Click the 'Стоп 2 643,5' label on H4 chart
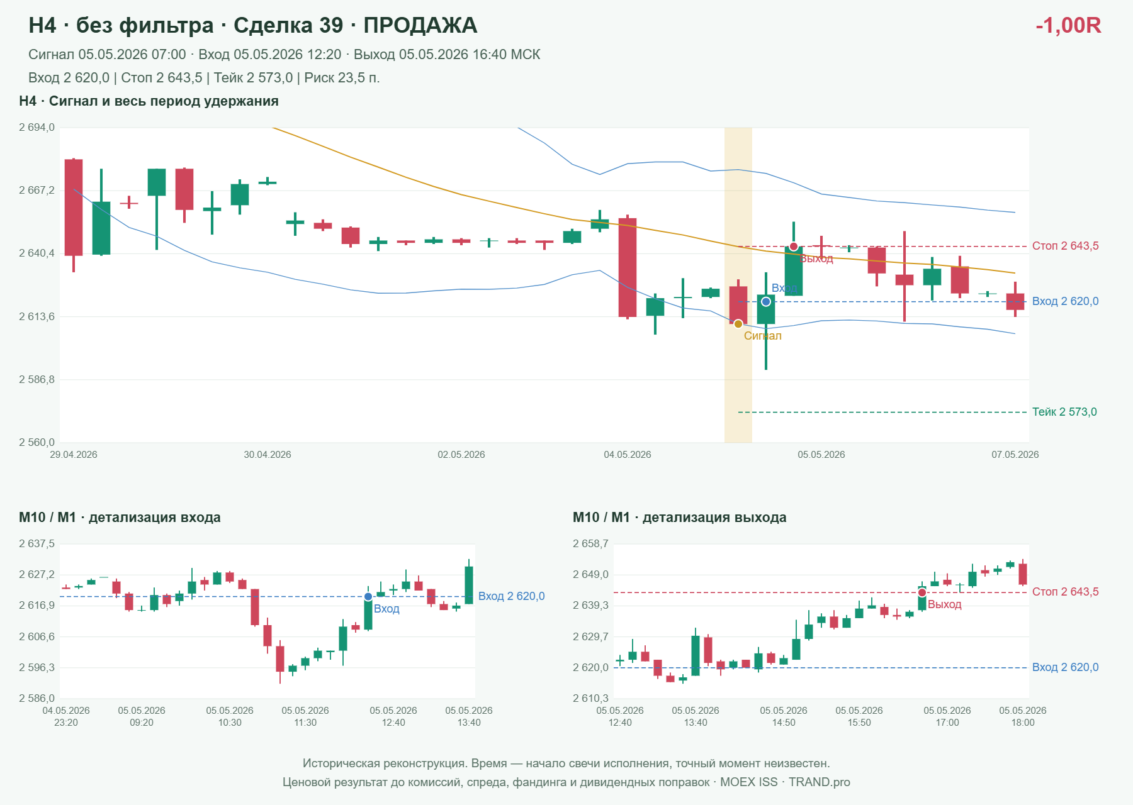 (1066, 246)
